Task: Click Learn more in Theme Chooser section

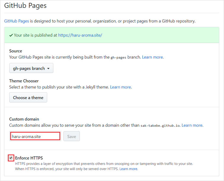Action: tap(120, 87)
